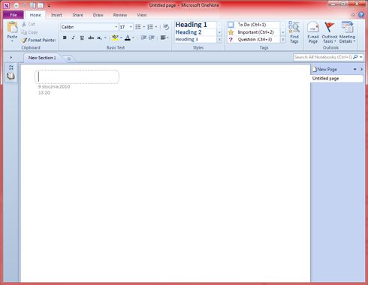
Task: Expand the Styles gallery more arrow
Action: [x=219, y=40]
